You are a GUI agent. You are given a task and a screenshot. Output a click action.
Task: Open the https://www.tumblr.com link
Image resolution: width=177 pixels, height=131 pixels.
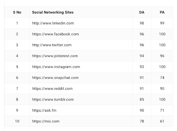coord(53,100)
